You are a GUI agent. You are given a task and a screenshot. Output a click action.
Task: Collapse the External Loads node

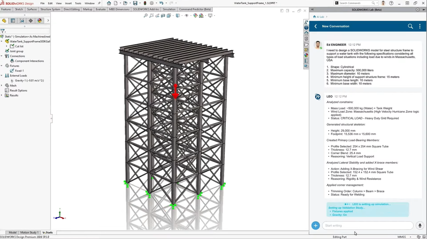pos(2,75)
